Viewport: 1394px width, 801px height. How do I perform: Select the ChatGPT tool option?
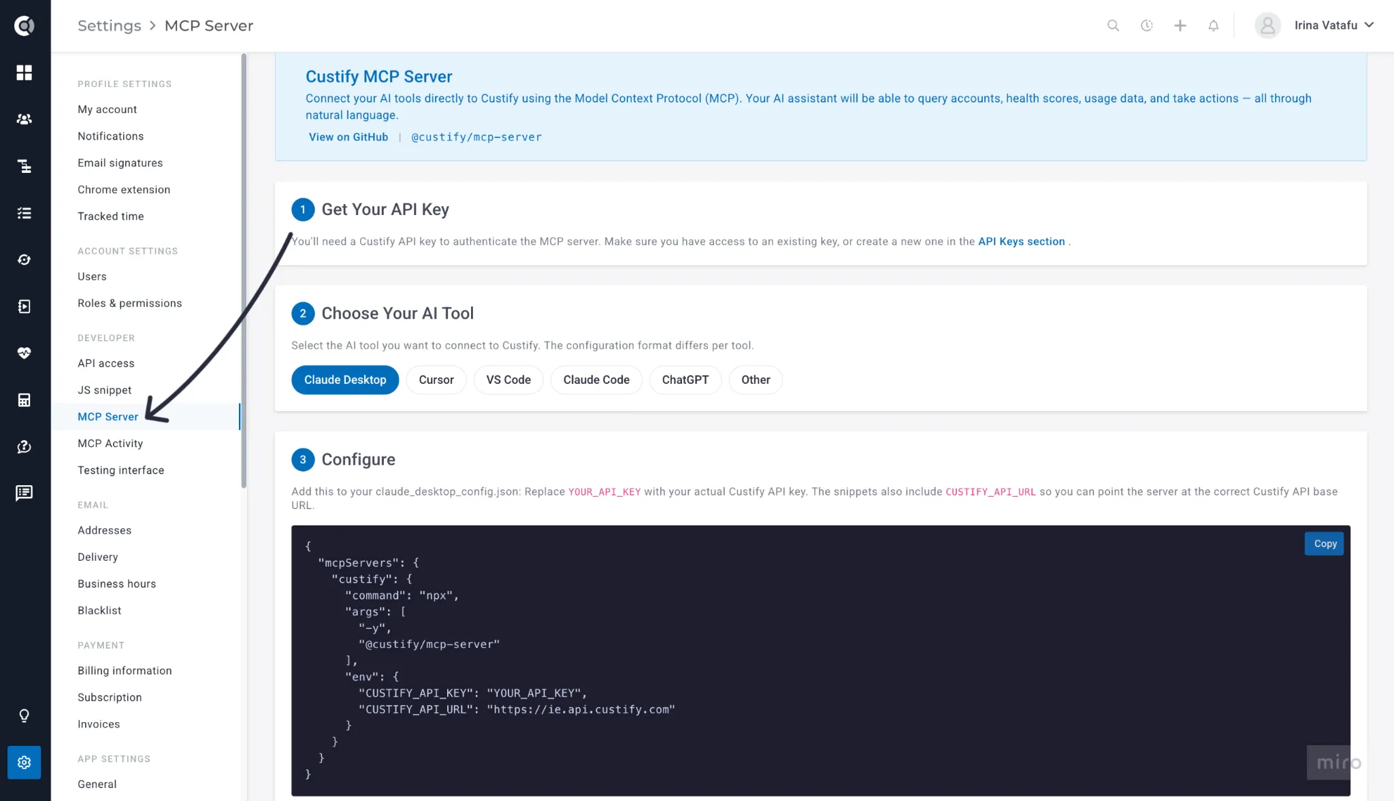point(685,380)
